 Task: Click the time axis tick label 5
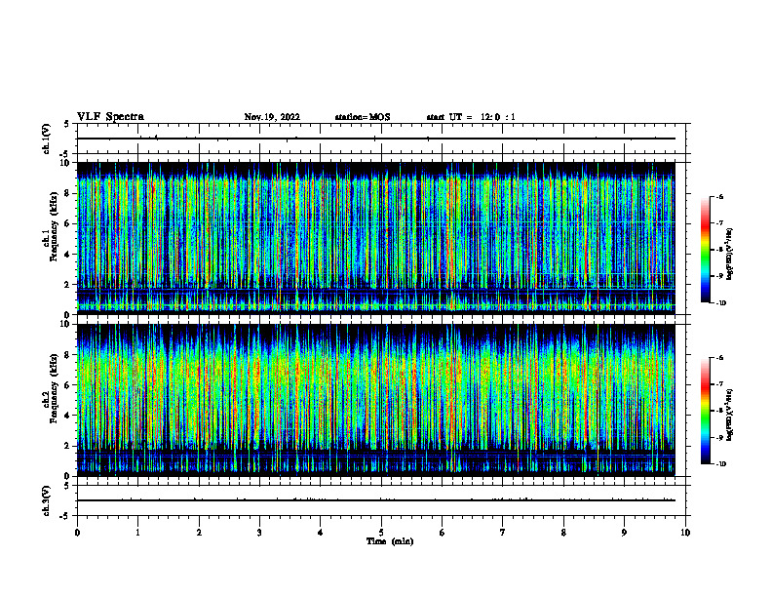click(x=381, y=533)
